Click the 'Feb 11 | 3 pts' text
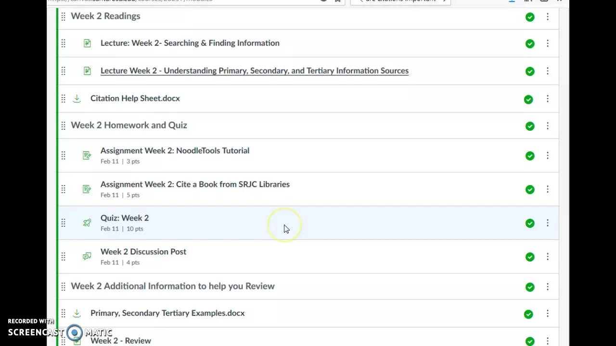Image resolution: width=616 pixels, height=346 pixels. pyautogui.click(x=120, y=161)
